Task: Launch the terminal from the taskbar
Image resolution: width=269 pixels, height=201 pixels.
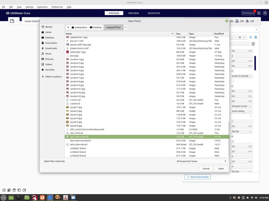Action: (x=19, y=198)
